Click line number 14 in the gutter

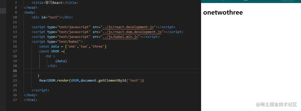click(15, 37)
